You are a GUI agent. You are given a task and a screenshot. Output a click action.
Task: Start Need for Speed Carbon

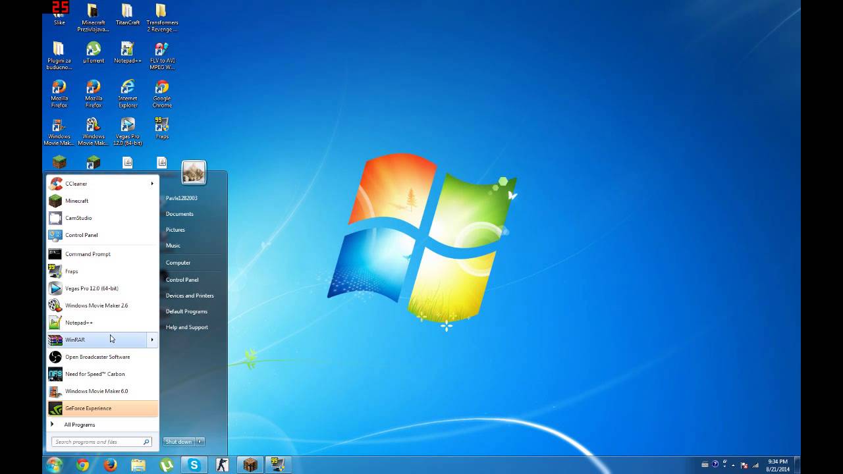(103, 374)
